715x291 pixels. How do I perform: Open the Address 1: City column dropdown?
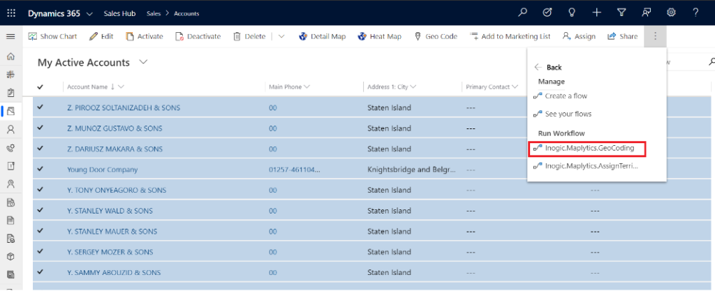[x=412, y=87]
